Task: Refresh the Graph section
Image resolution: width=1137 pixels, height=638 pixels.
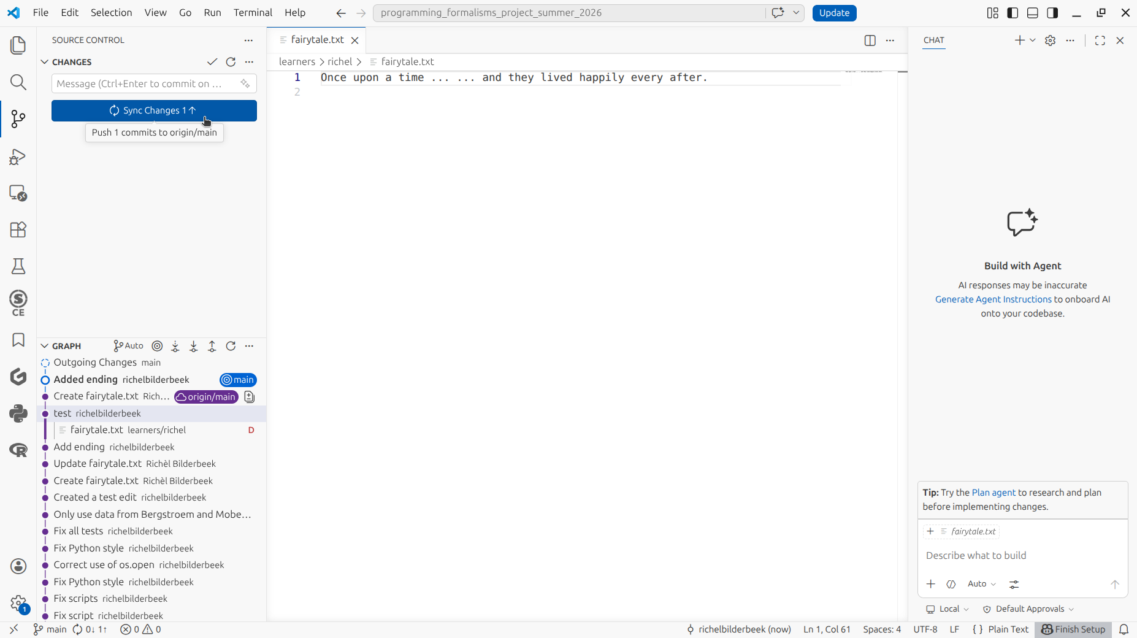Action: pos(231,346)
